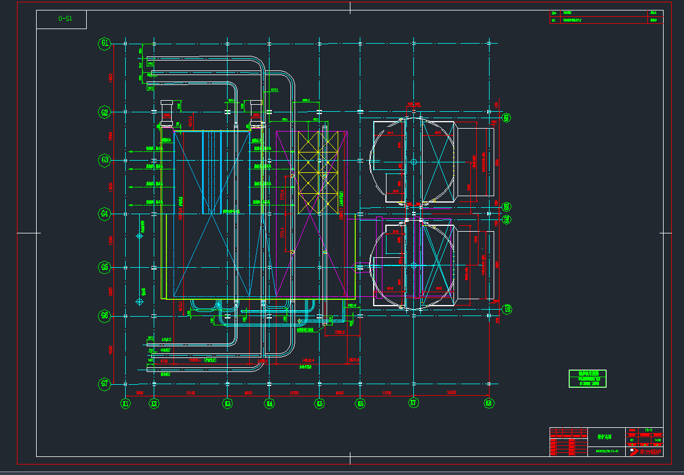
Task: Select the K7 grid axis bubble
Action: (x=413, y=403)
